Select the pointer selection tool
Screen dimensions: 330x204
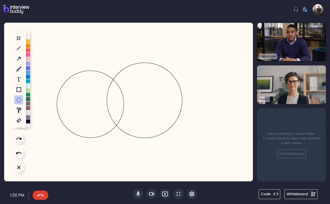(x=19, y=38)
